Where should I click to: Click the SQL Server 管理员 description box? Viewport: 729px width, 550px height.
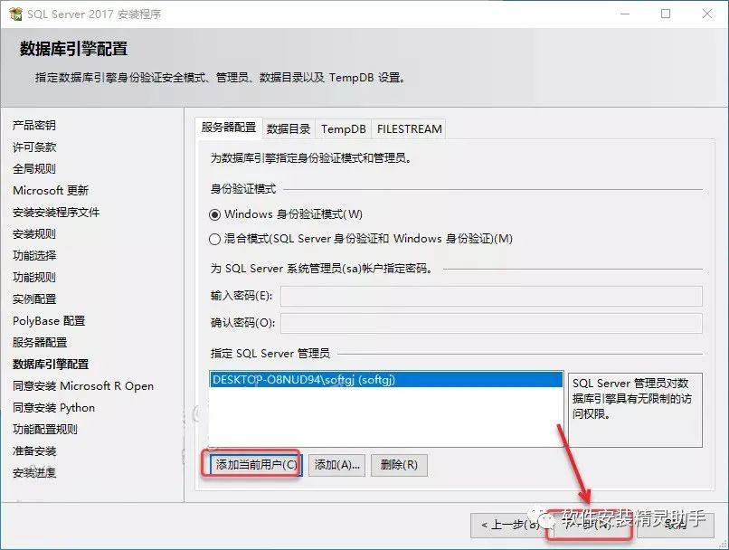tap(635, 410)
